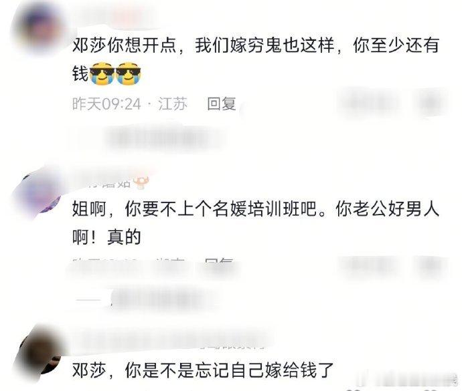The image size is (462, 391).
Task: Click the partially hidden 回复 under 名媛培训班 comment
Action: pyautogui.click(x=220, y=264)
